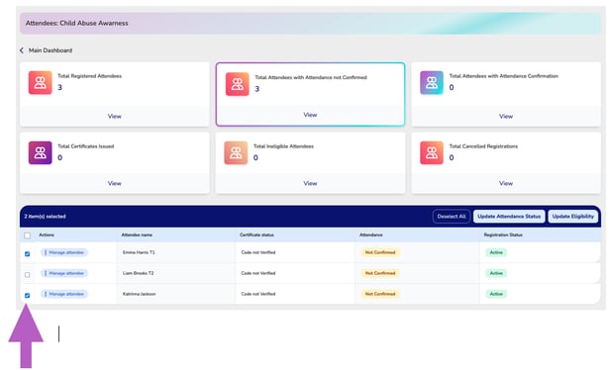The image size is (611, 370).
Task: Go back using the Main Dashboard arrow
Action: (22, 50)
